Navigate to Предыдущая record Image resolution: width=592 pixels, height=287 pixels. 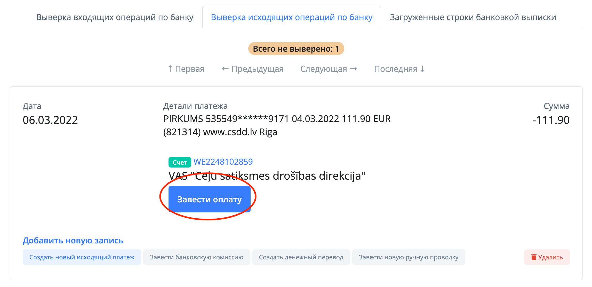(x=252, y=69)
